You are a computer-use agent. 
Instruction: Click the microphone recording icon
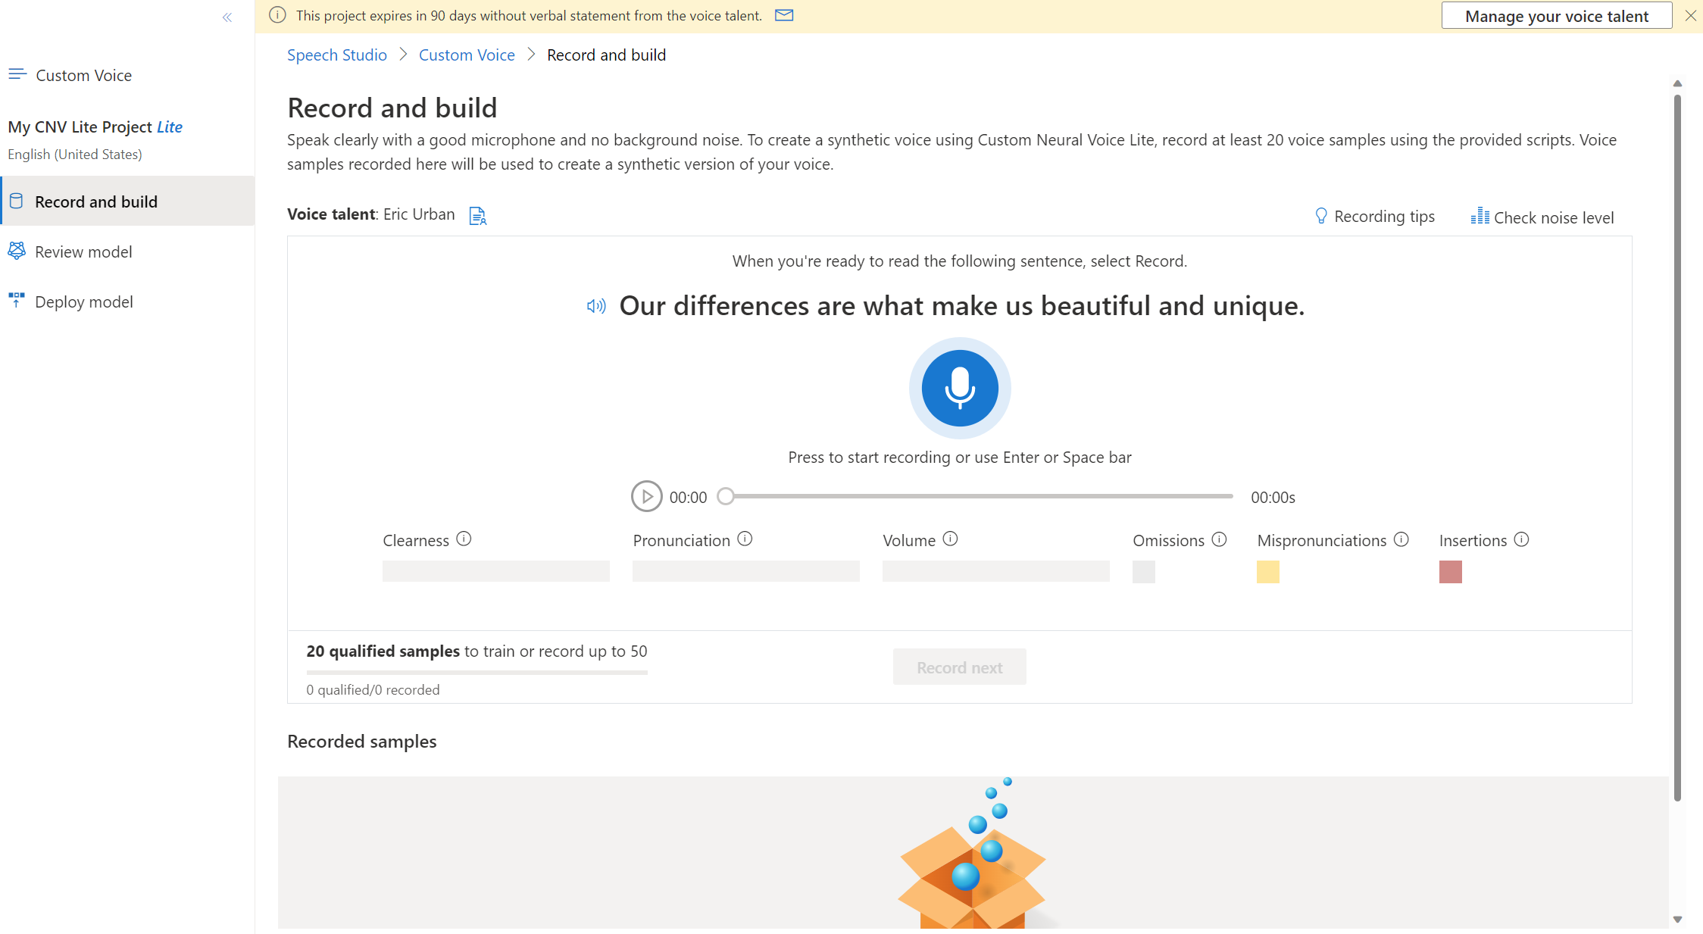pyautogui.click(x=961, y=386)
